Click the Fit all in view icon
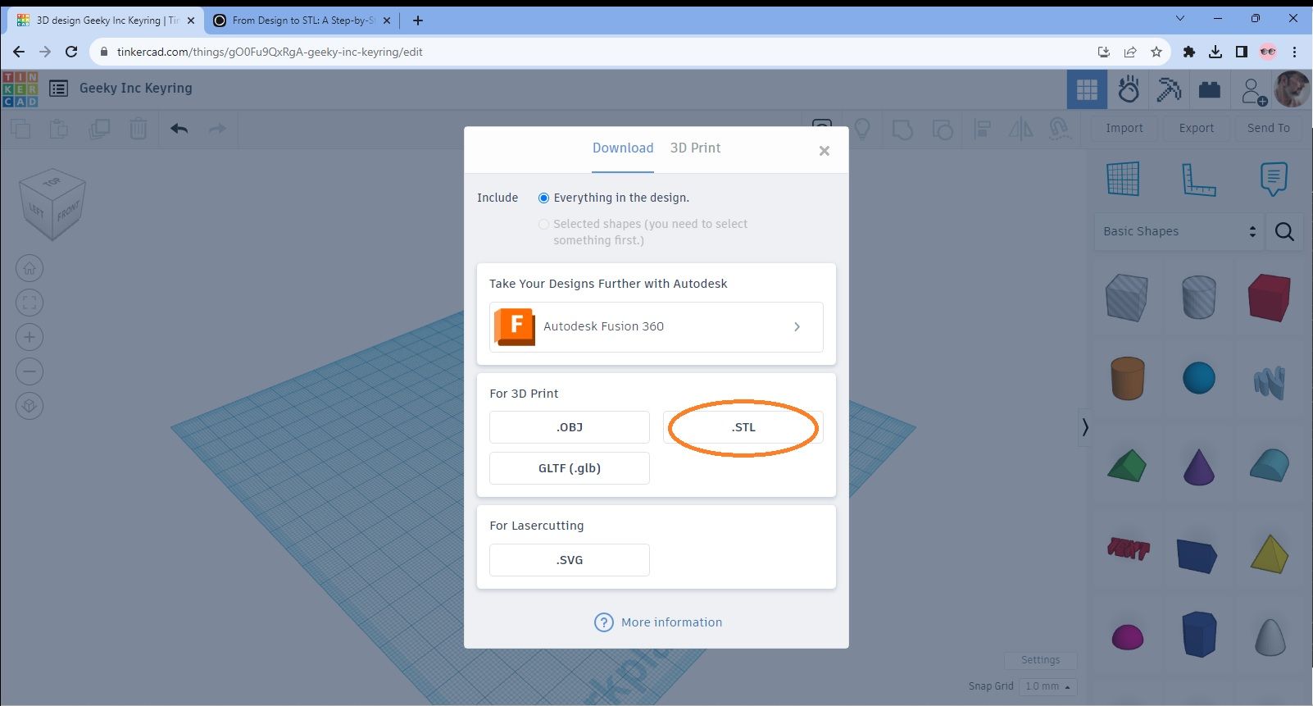The width and height of the screenshot is (1313, 706). point(30,303)
